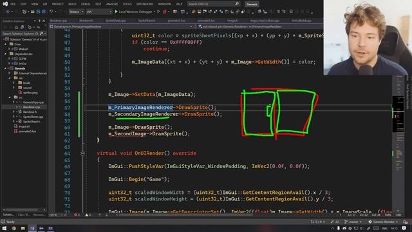Expand the sound folder
412x232 pixels.
[x=14, y=88]
